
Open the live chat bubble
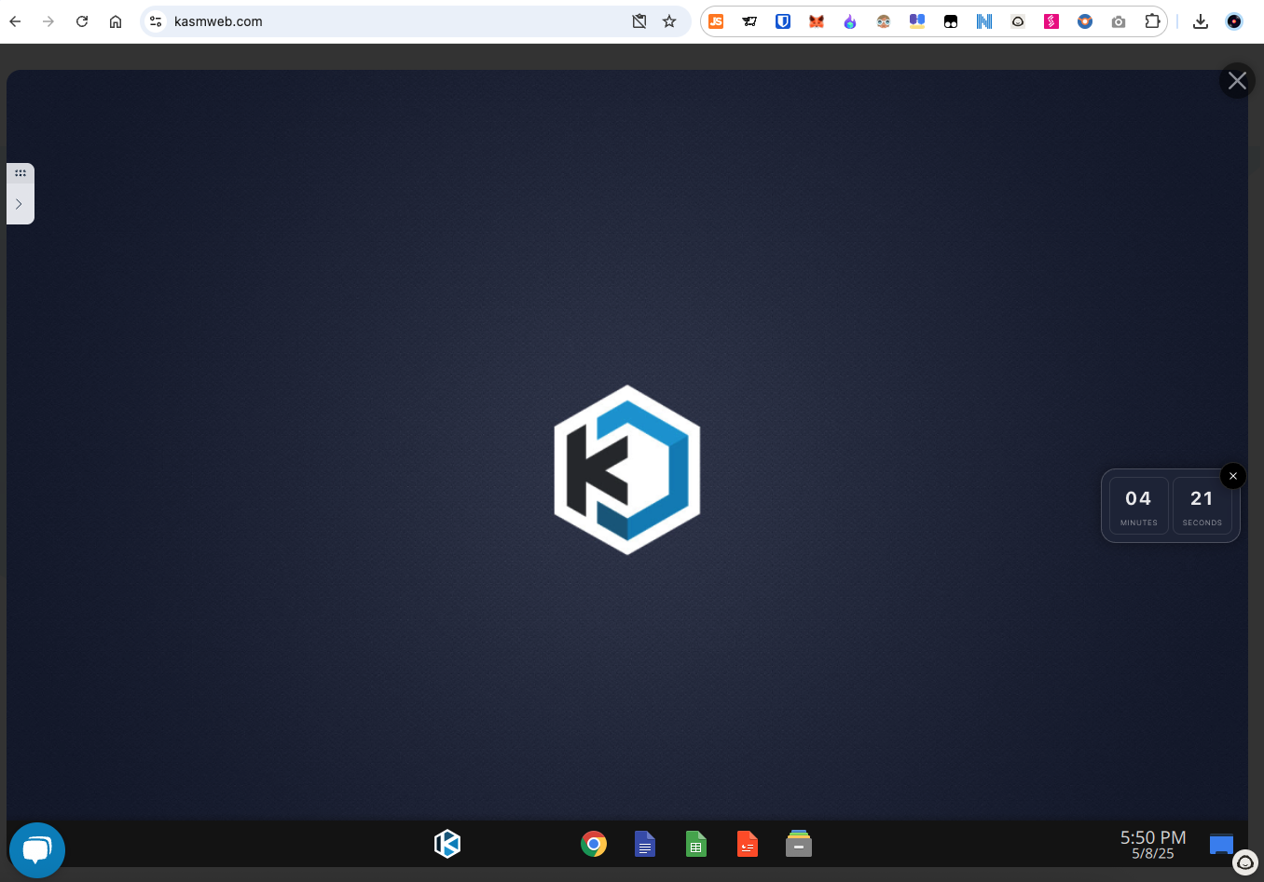(x=37, y=849)
